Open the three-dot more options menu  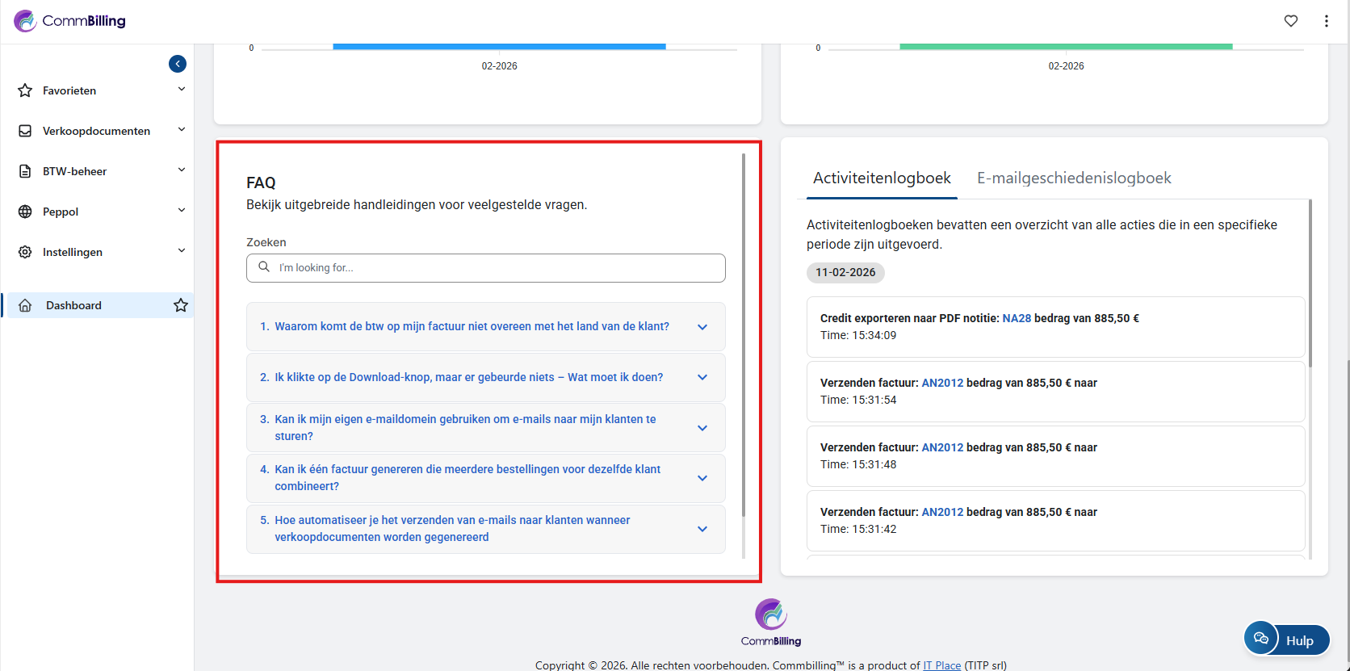pyautogui.click(x=1327, y=21)
